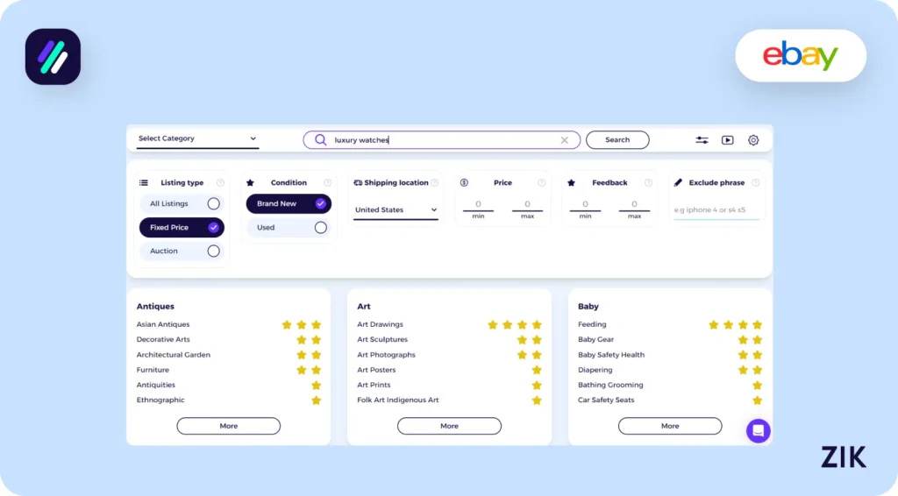Image resolution: width=898 pixels, height=496 pixels.
Task: Click More under the Antiques category
Action: [228, 426]
